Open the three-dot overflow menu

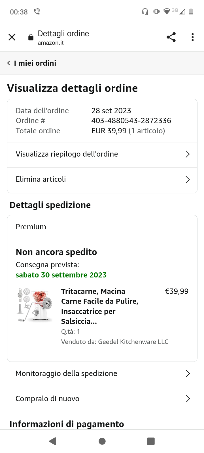coord(193,37)
